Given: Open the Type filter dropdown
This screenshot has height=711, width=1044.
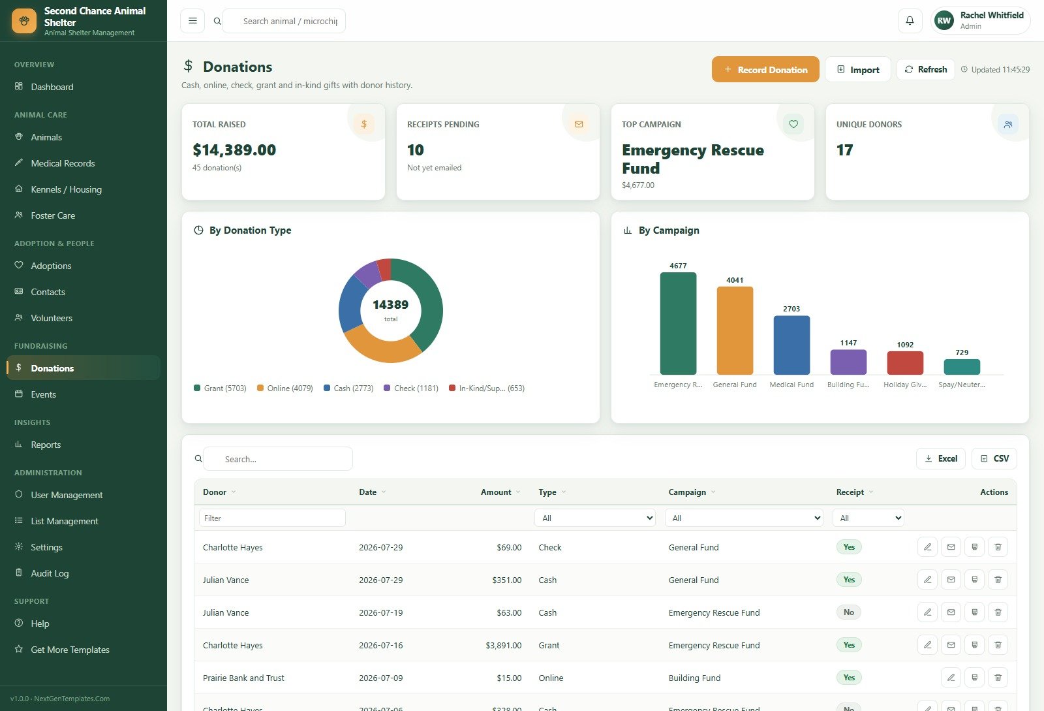Looking at the screenshot, I should 595,518.
